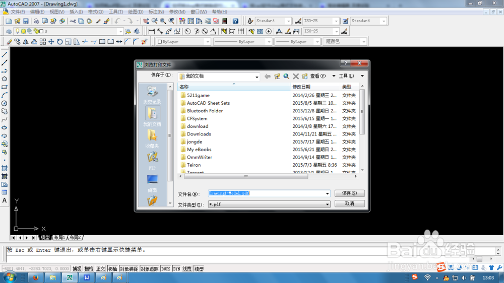Screen dimensions: 504x283
Task: Click the Pan realtime hand icon
Action: pos(146,21)
